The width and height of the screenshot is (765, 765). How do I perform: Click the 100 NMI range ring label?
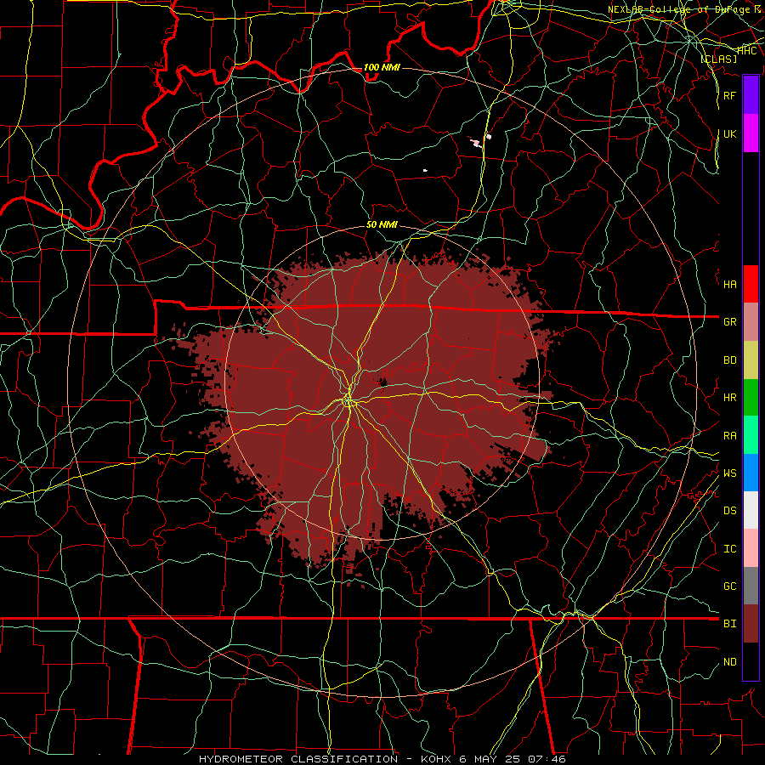tap(382, 67)
